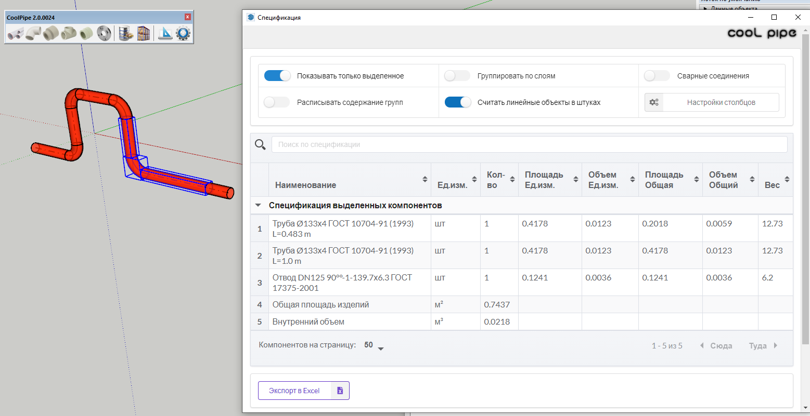Click weight value 6.2 of the elbow
The height and width of the screenshot is (416, 810).
point(768,277)
